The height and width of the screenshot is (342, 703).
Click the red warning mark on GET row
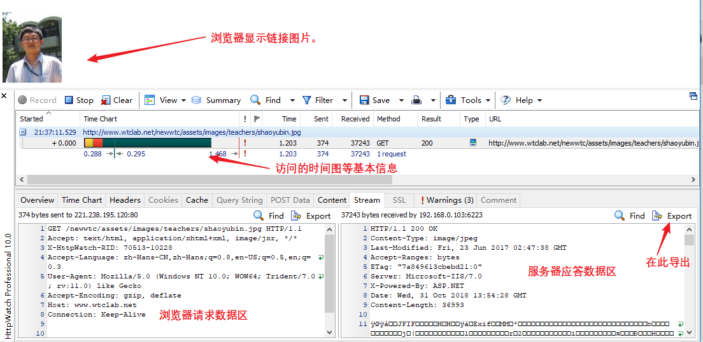coord(245,143)
